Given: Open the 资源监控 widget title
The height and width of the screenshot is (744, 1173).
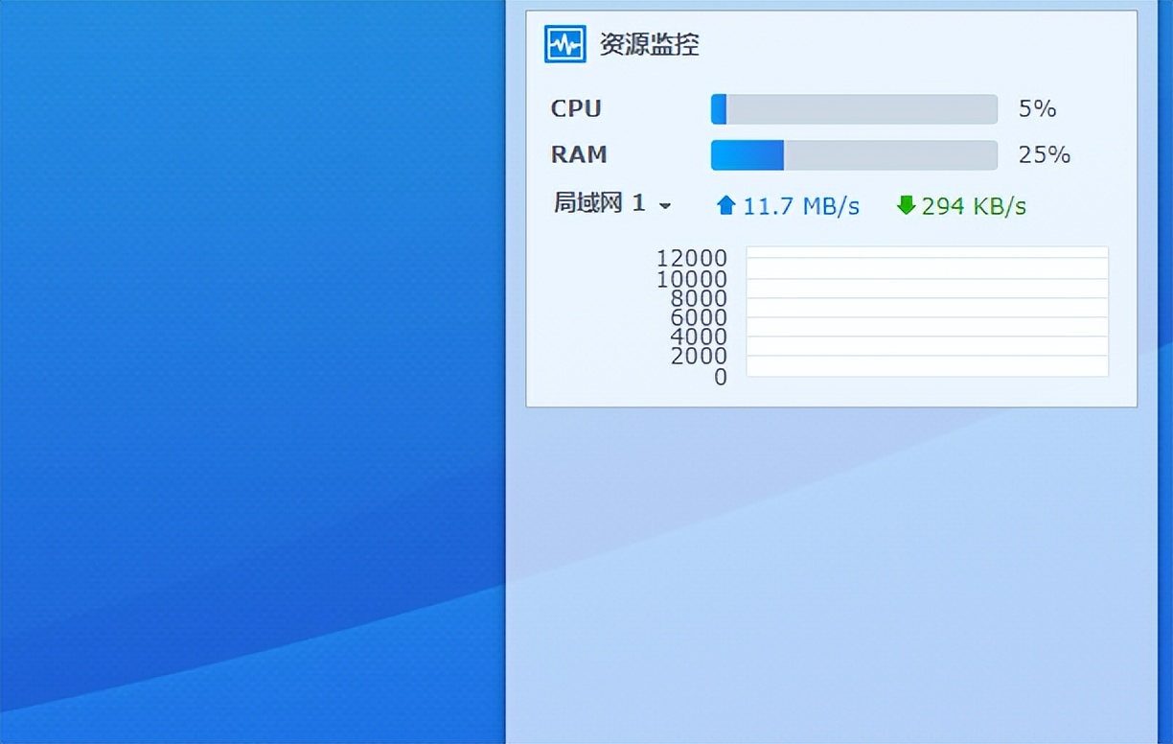Looking at the screenshot, I should coord(650,44).
